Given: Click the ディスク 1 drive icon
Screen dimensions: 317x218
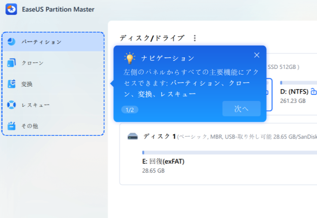Looking at the screenshot, I should pos(133,136).
